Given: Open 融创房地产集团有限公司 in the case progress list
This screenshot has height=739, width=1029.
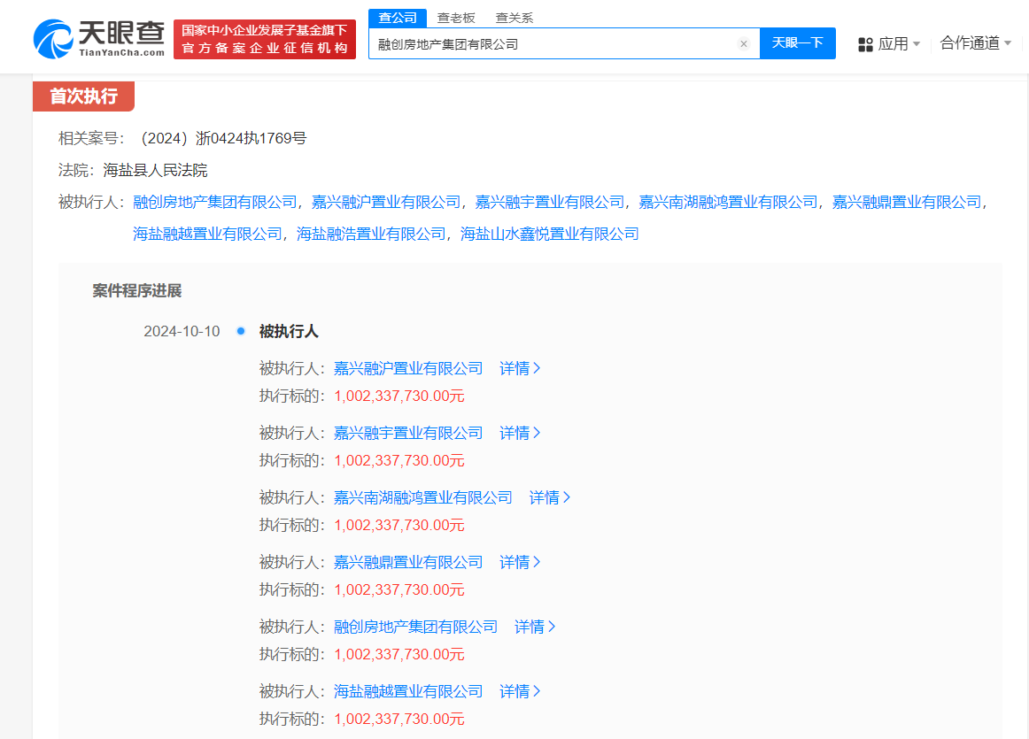Looking at the screenshot, I should 416,627.
